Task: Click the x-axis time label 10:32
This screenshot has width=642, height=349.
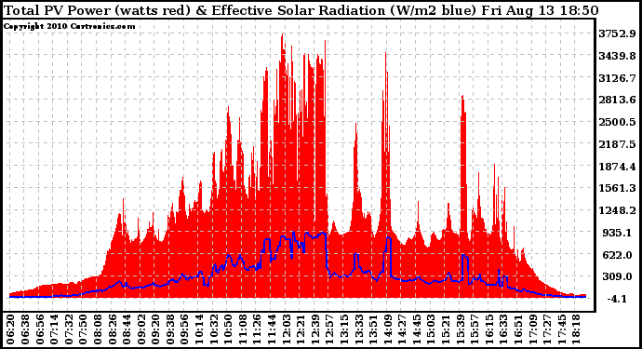Action: pyautogui.click(x=214, y=329)
